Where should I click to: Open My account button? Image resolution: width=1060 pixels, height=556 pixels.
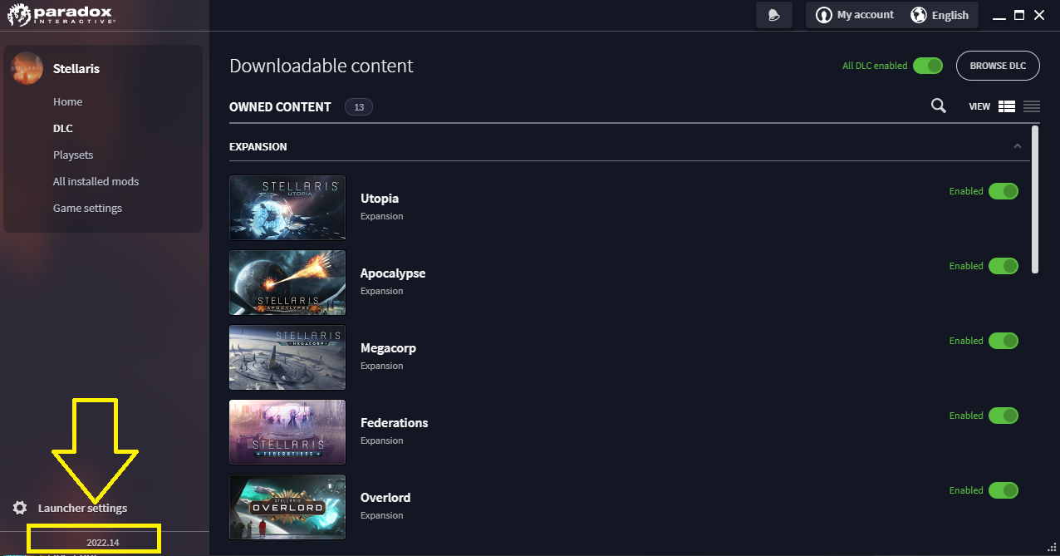856,15
